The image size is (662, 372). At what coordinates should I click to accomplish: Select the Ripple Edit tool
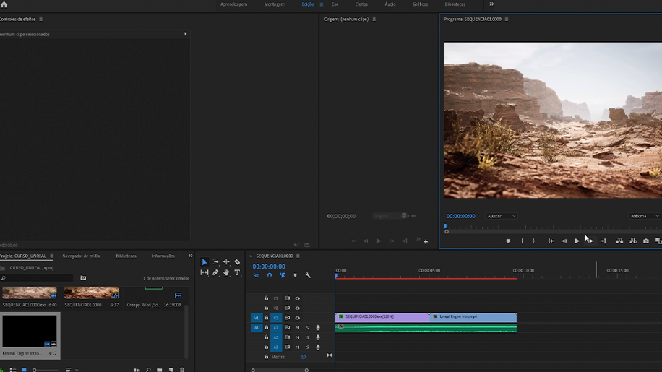tap(226, 262)
